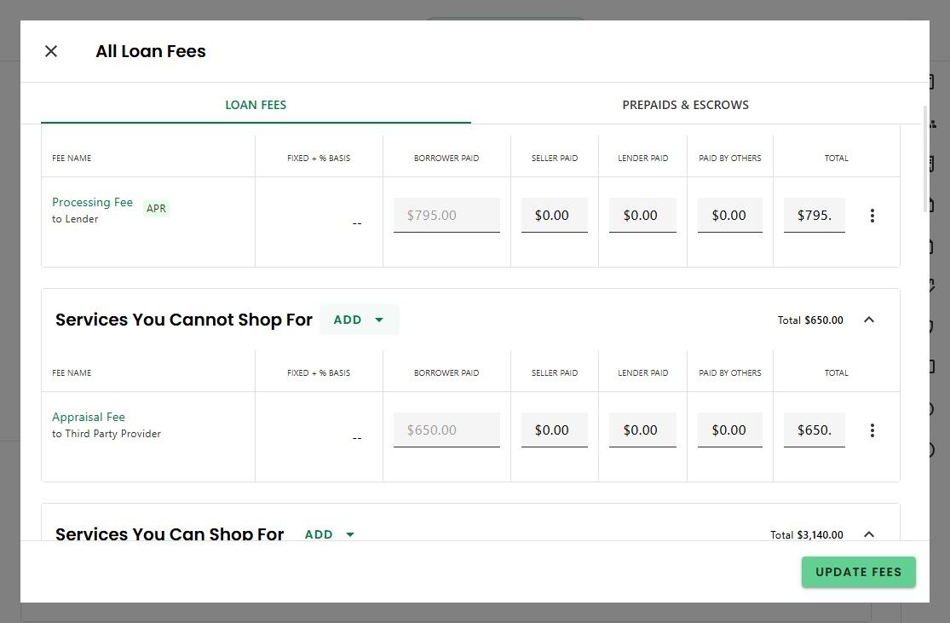Open the Processing Fee link
The width and height of the screenshot is (950, 623).
(92, 202)
